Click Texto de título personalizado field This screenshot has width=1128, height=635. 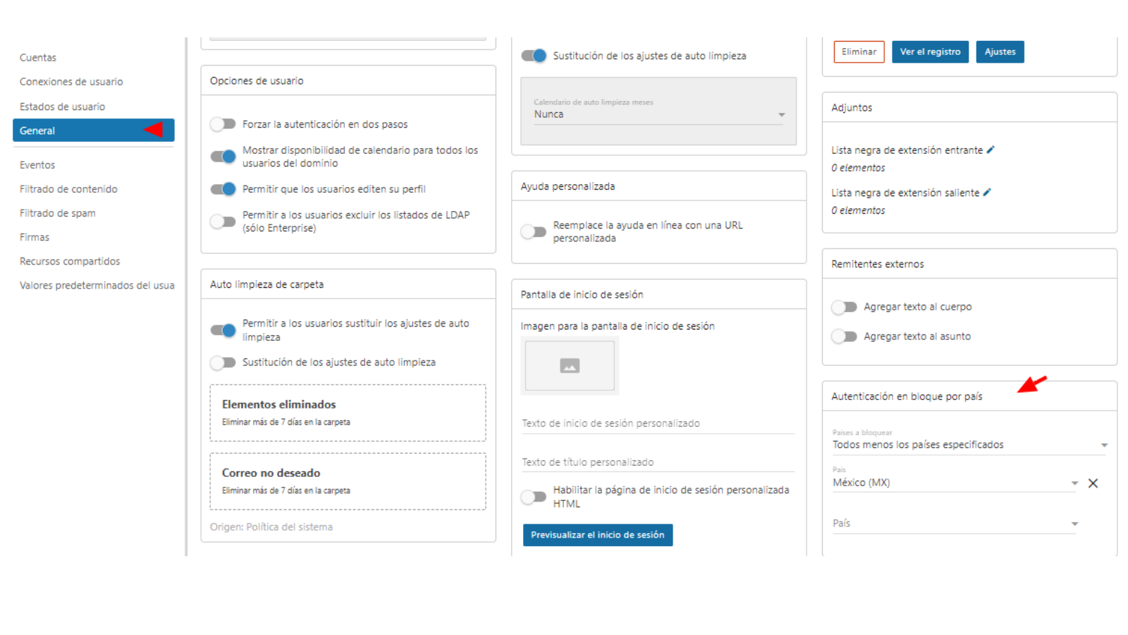coord(658,462)
